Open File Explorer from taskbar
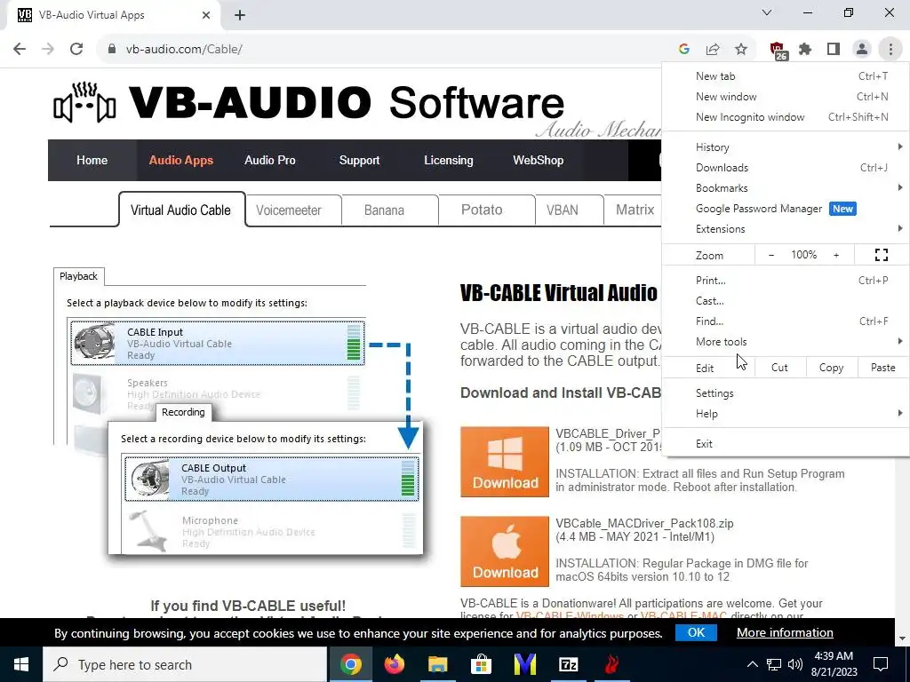Screen dimensions: 910x682 (x=437, y=664)
